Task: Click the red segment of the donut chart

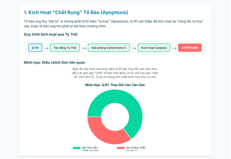Action: (x=101, y=131)
